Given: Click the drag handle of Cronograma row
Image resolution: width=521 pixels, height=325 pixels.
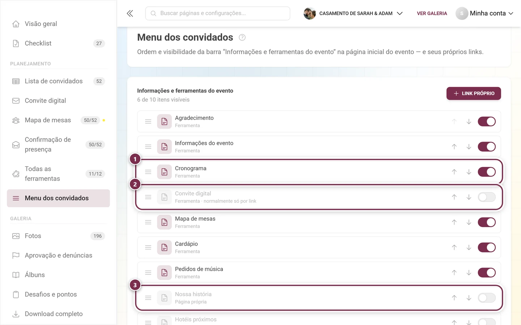Looking at the screenshot, I should 148,172.
